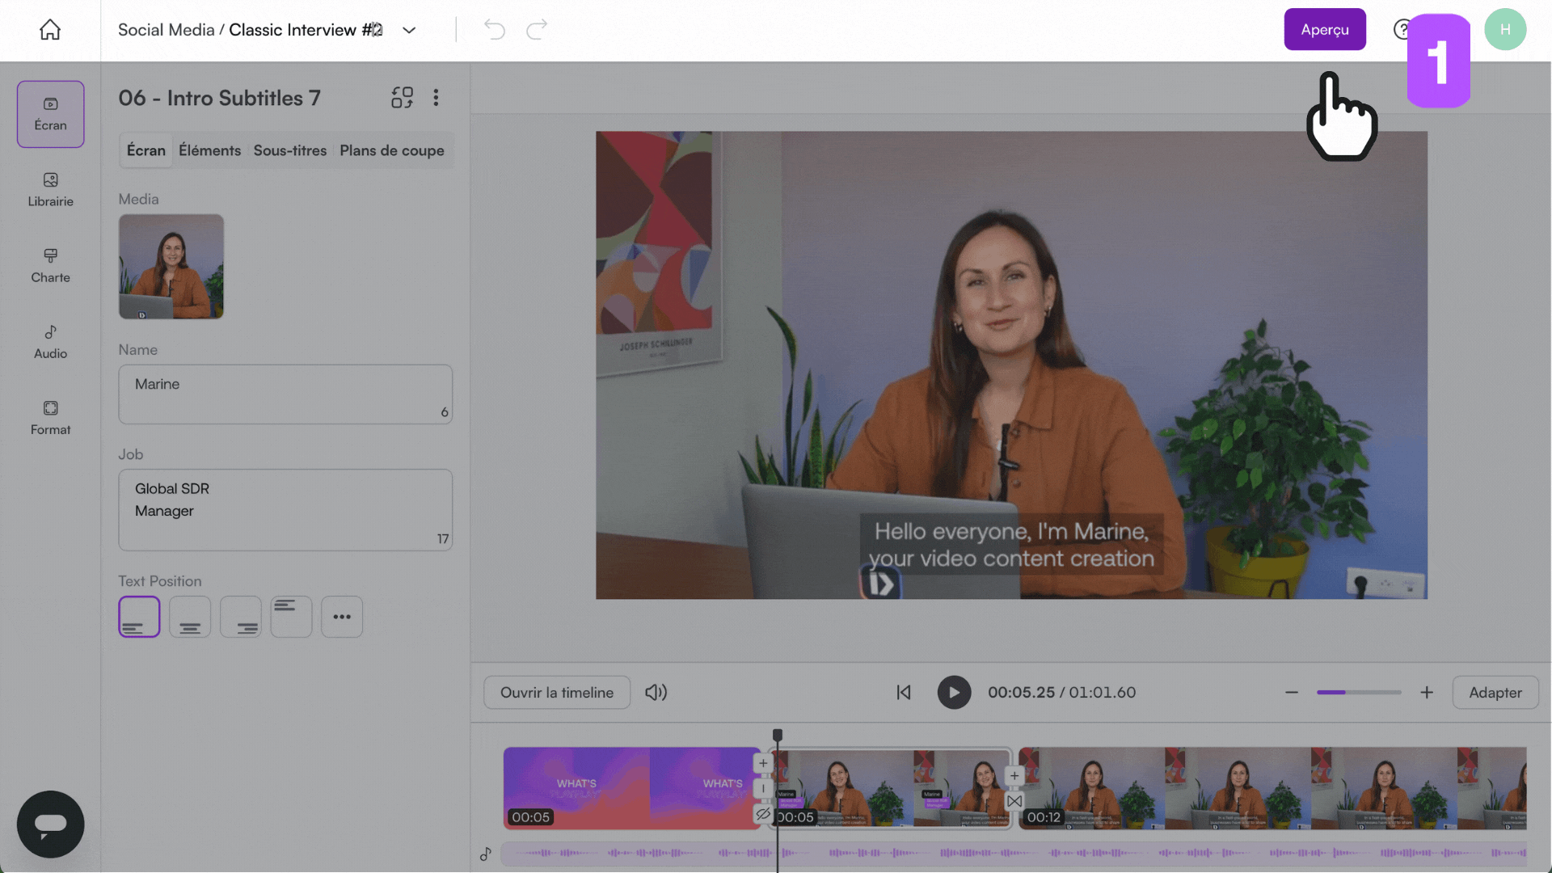The height and width of the screenshot is (873, 1552).
Task: Toggle the top text position option
Action: click(291, 616)
